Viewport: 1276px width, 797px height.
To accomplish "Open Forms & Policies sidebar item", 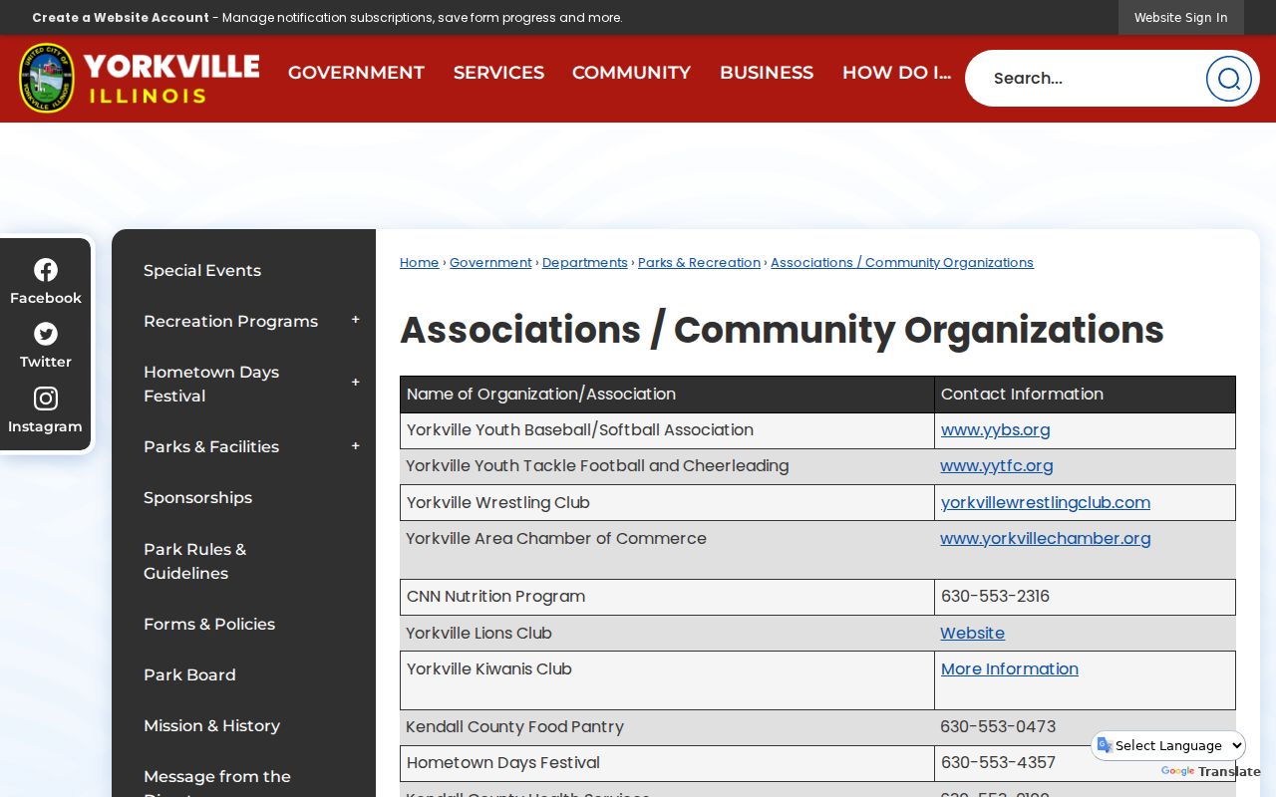I will tap(209, 625).
